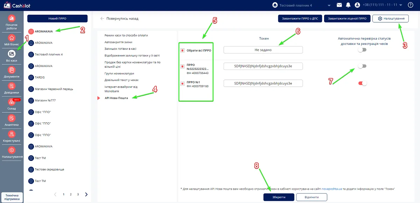Expand the Тестовий платник 4 dropdown
This screenshot has width=420, height=203.
329,5
